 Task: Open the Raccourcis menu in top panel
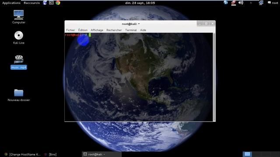tap(32, 3)
